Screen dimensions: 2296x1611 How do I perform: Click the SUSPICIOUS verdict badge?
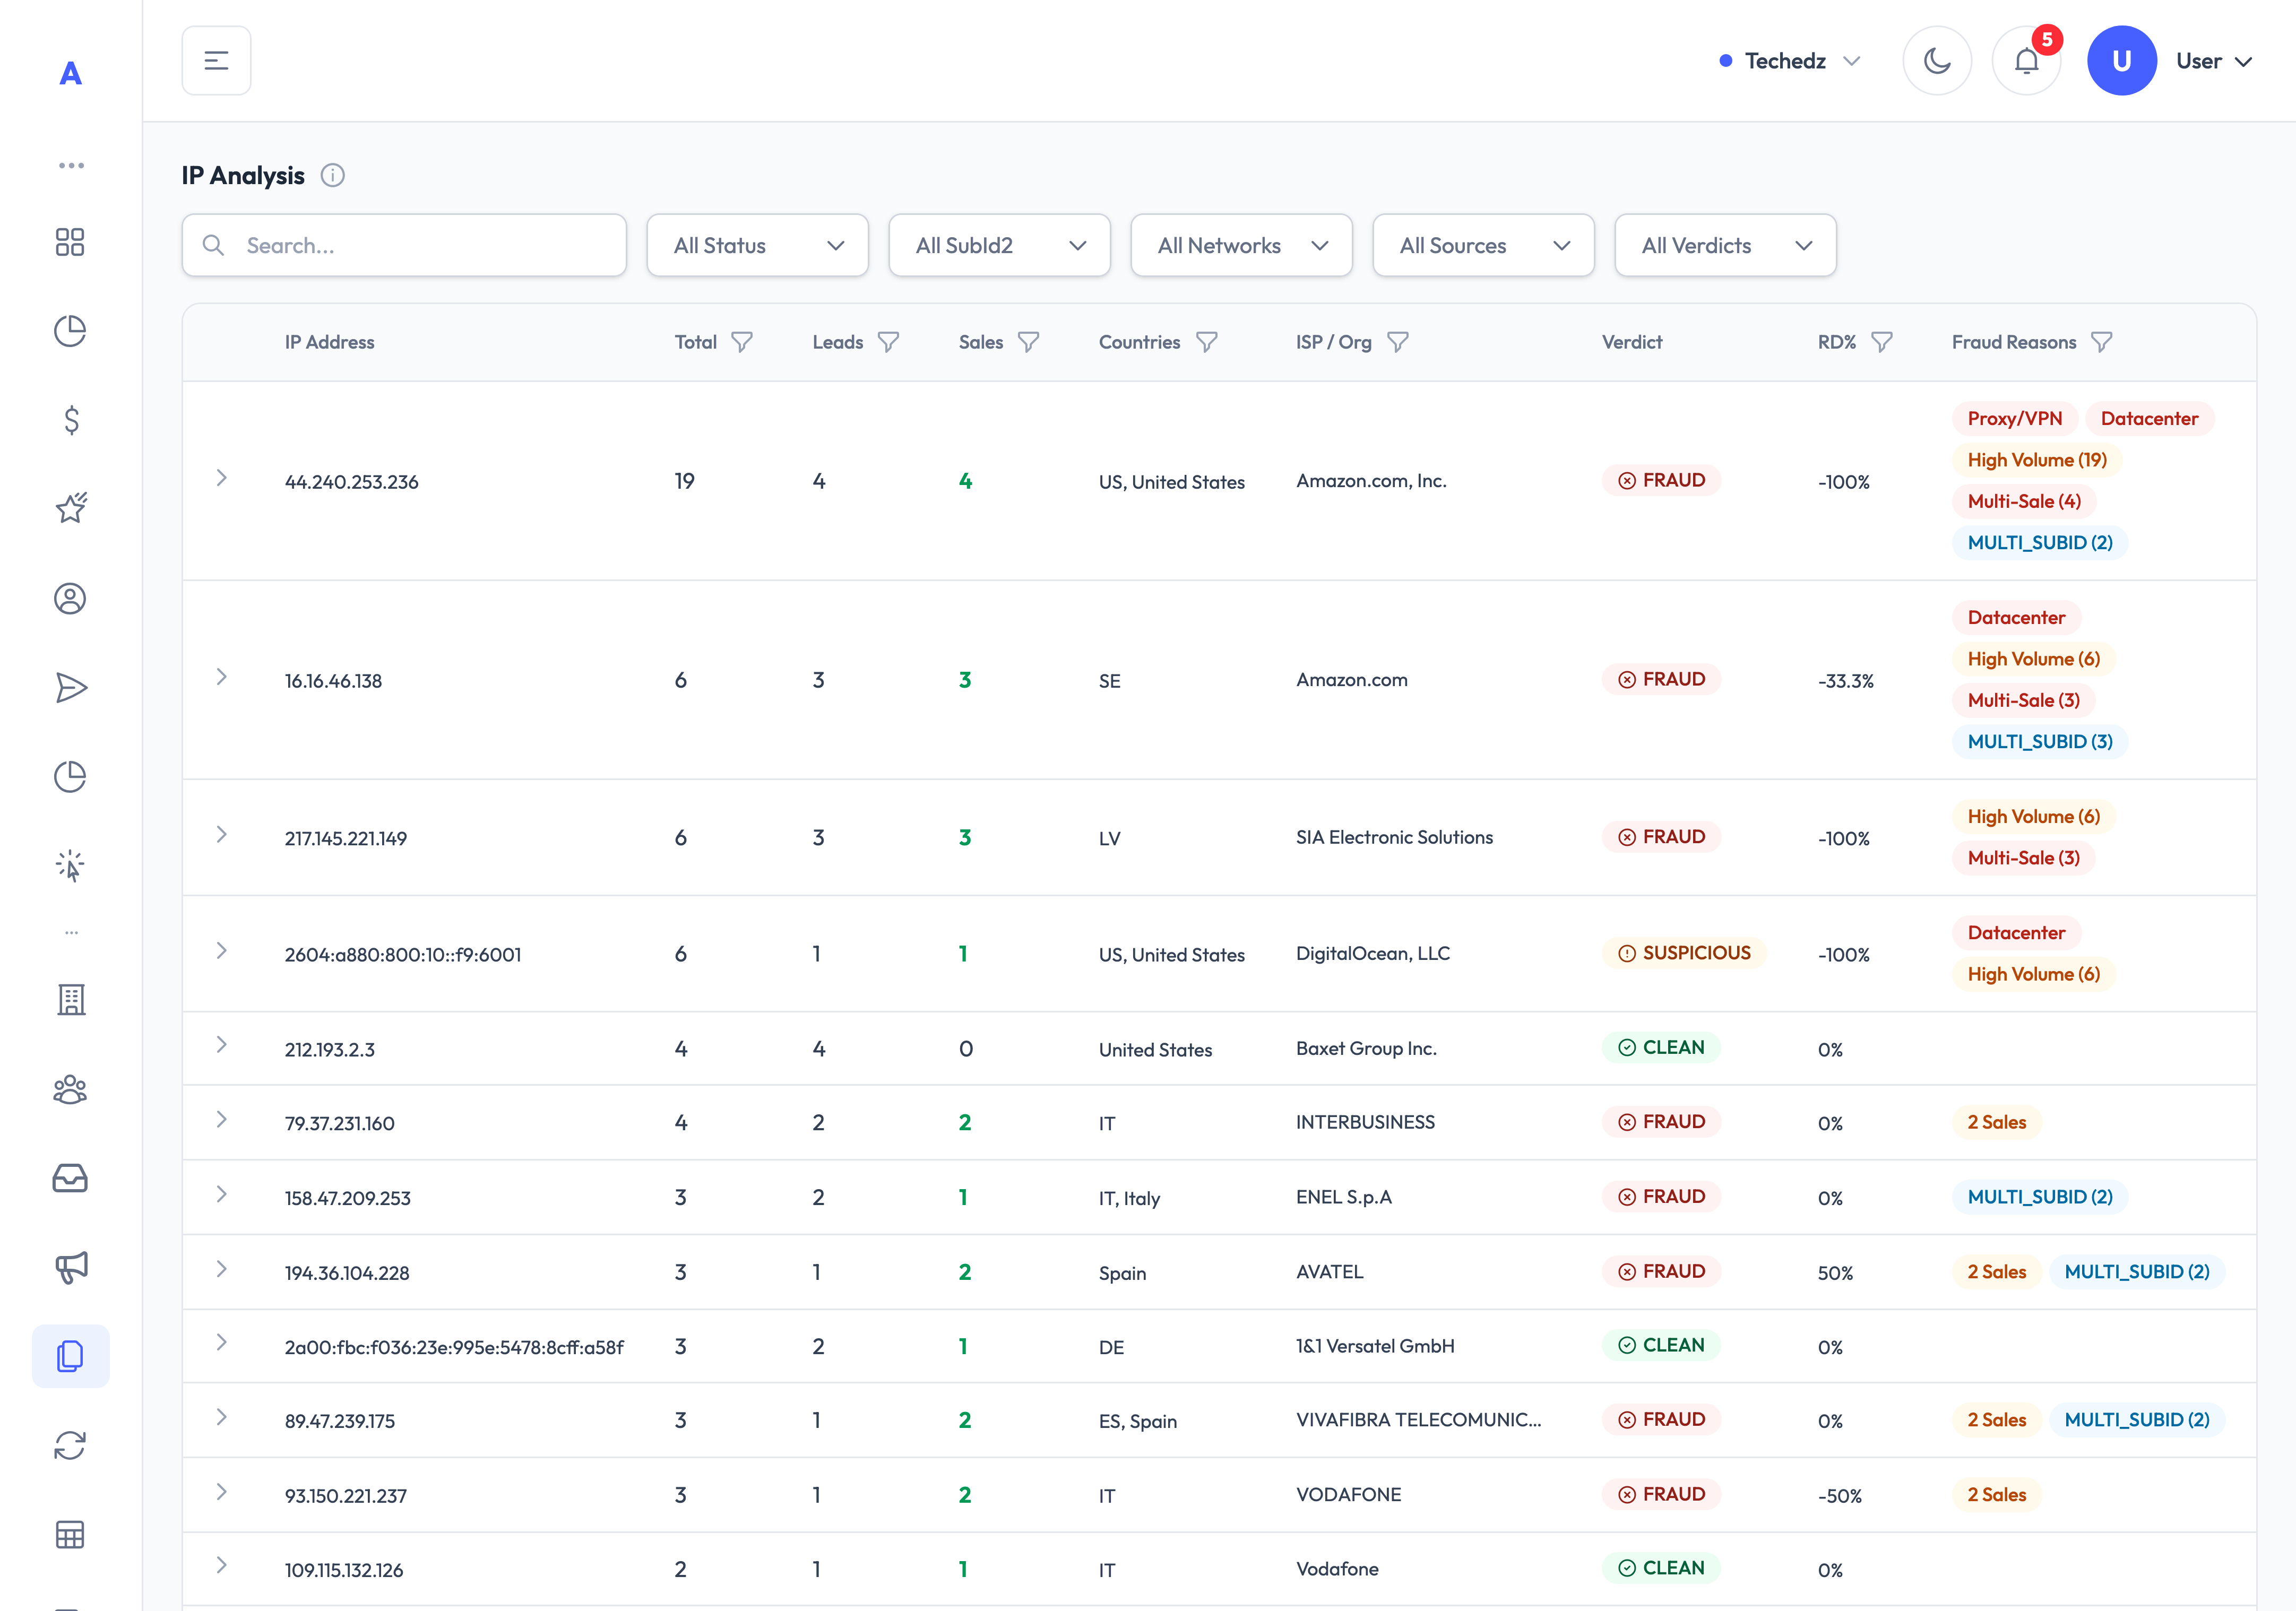1684,954
